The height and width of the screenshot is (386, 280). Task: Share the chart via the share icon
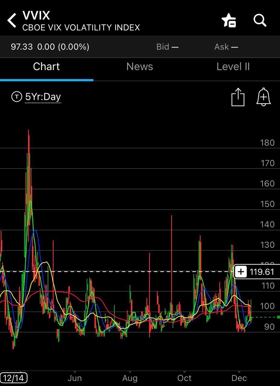point(238,97)
